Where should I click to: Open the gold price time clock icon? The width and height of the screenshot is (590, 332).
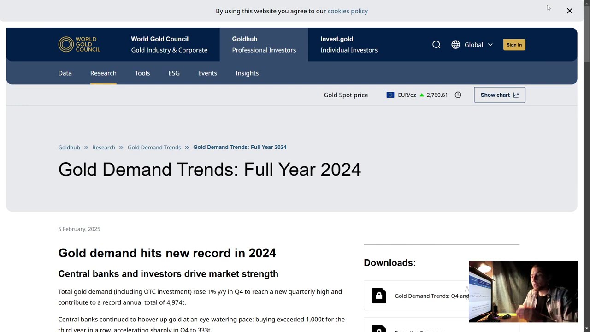tap(458, 95)
